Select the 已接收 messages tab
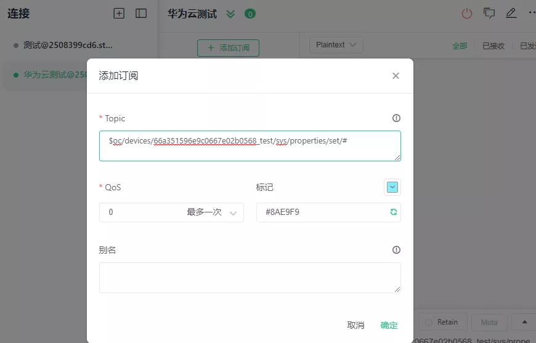Screen dimensions: 536x343 493,46
